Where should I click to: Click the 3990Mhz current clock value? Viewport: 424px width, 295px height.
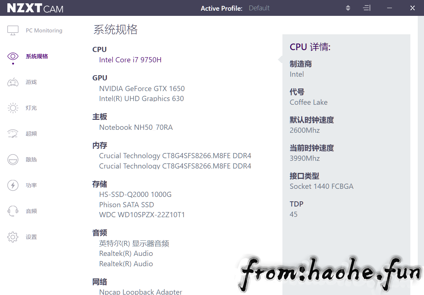tap(305, 159)
